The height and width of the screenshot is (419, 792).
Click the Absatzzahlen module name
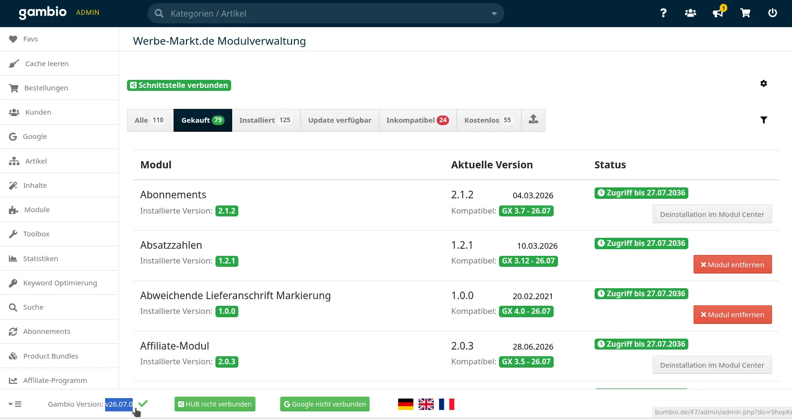pyautogui.click(x=171, y=245)
